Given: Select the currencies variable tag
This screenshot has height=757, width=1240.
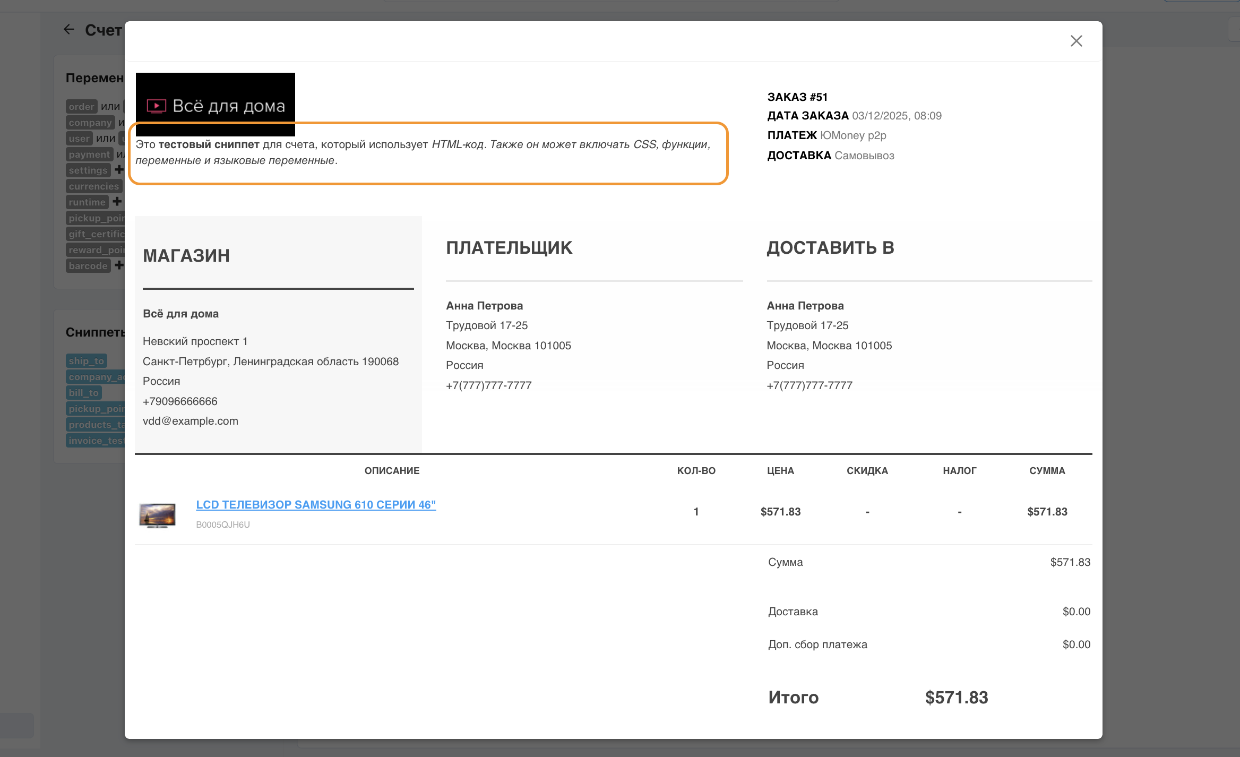Looking at the screenshot, I should pos(93,186).
